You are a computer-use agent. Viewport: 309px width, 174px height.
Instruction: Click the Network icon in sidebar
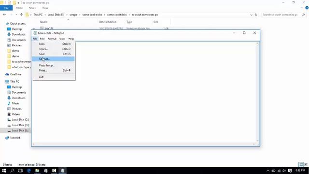pyautogui.click(x=7, y=138)
